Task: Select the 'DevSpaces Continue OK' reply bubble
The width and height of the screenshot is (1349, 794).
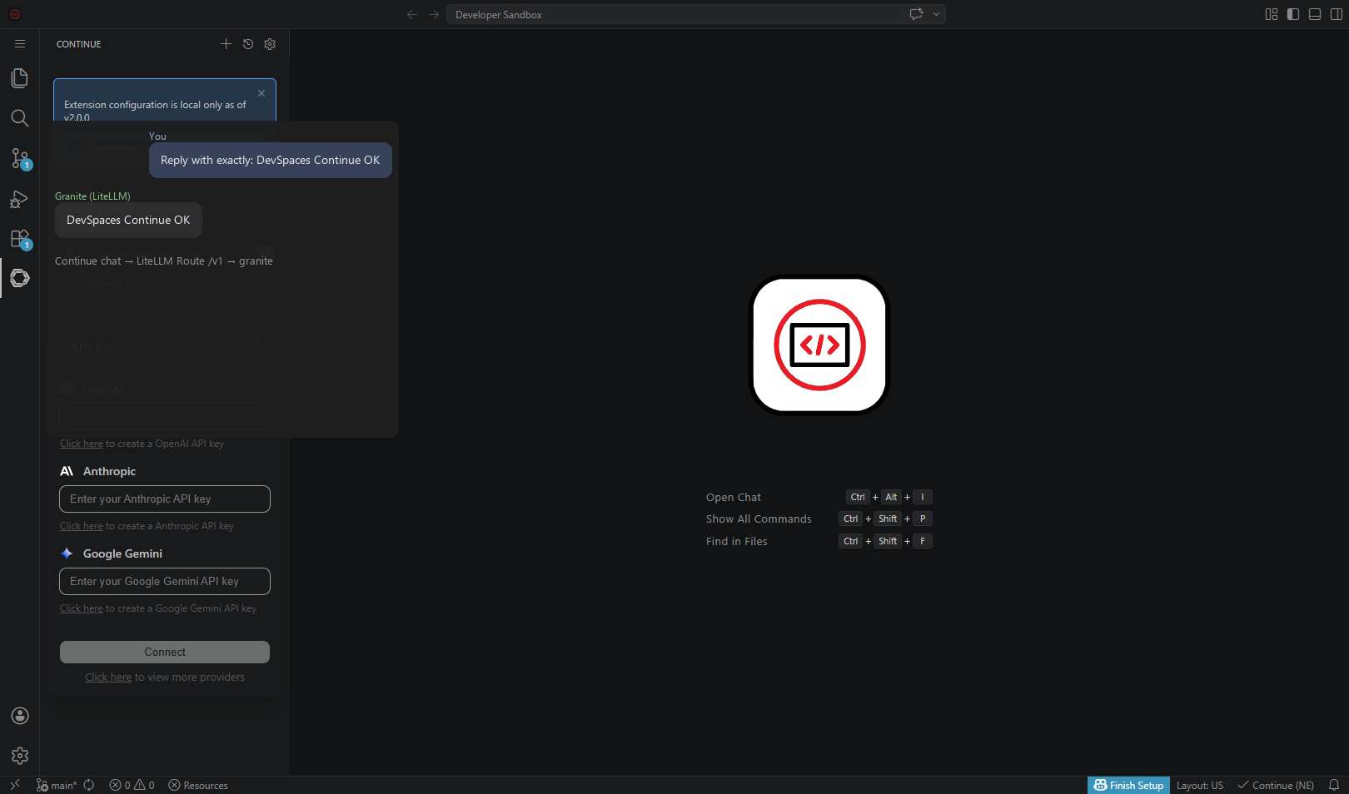Action: pos(128,220)
